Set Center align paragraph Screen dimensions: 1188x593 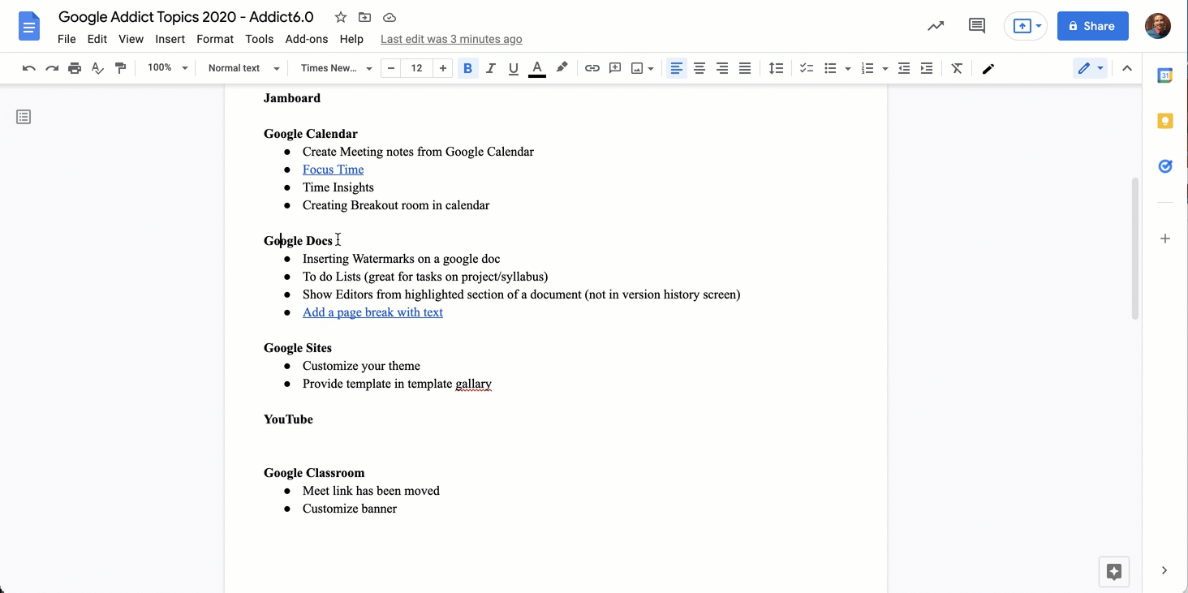pos(699,68)
